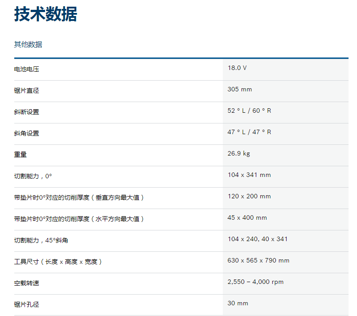Viewport: 357px width, 316px height.
Task: Click the 技术数据 heading
Action: [45, 14]
